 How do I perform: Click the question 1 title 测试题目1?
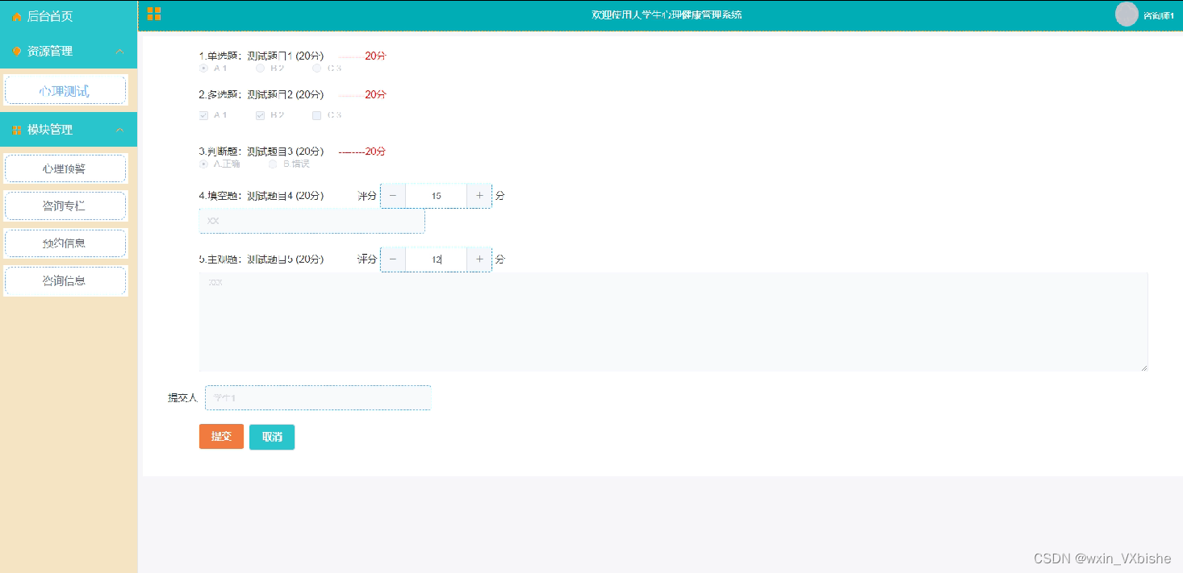pyautogui.click(x=270, y=56)
